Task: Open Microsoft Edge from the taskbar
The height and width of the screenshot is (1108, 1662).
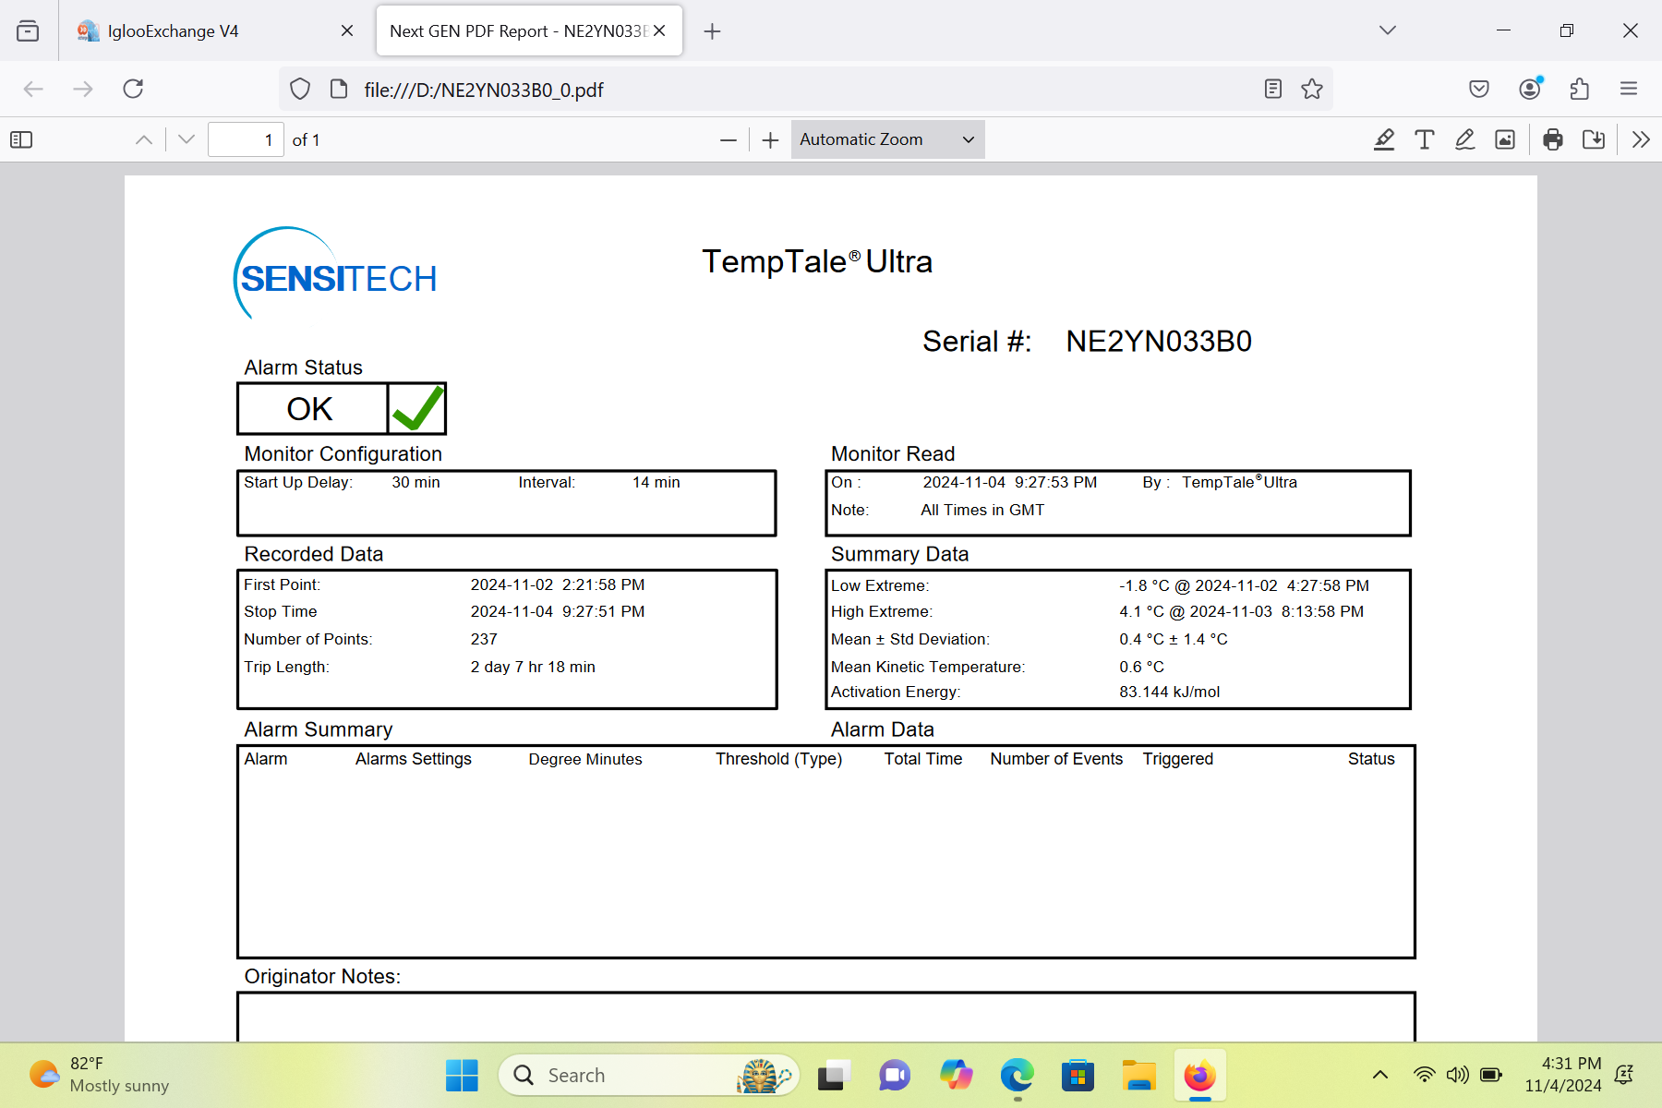Action: point(1017,1075)
